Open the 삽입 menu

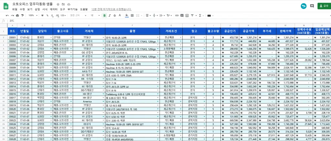pyautogui.click(x=37, y=9)
